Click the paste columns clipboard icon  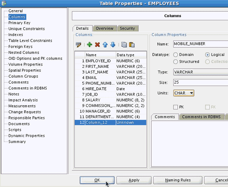point(132,45)
